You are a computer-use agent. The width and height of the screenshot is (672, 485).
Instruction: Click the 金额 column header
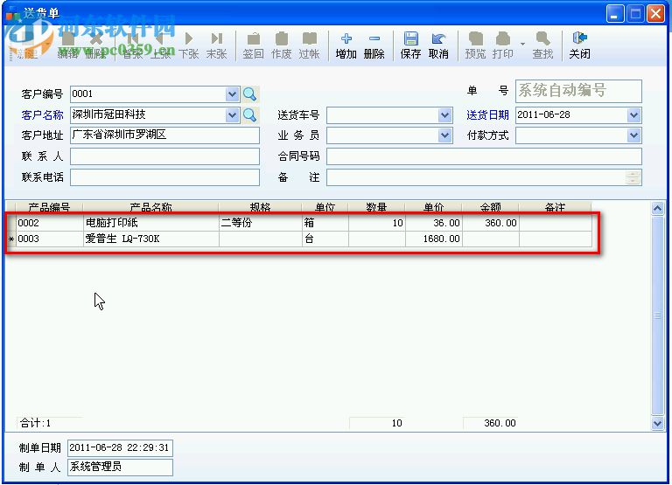pos(491,208)
